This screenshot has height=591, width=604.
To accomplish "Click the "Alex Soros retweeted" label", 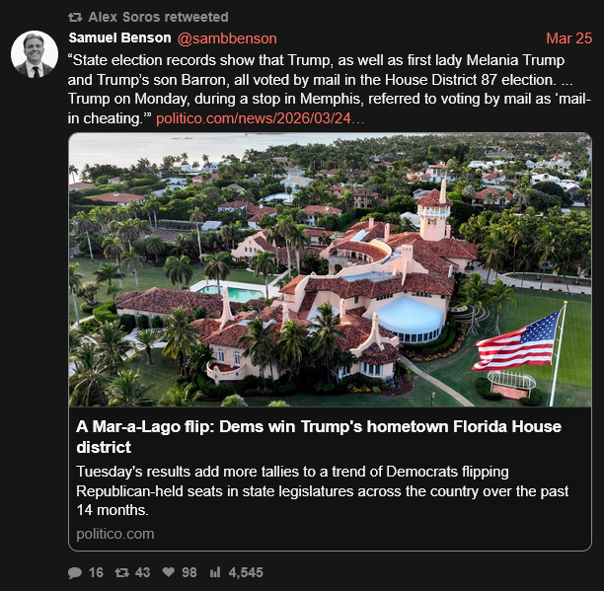I will [x=158, y=17].
